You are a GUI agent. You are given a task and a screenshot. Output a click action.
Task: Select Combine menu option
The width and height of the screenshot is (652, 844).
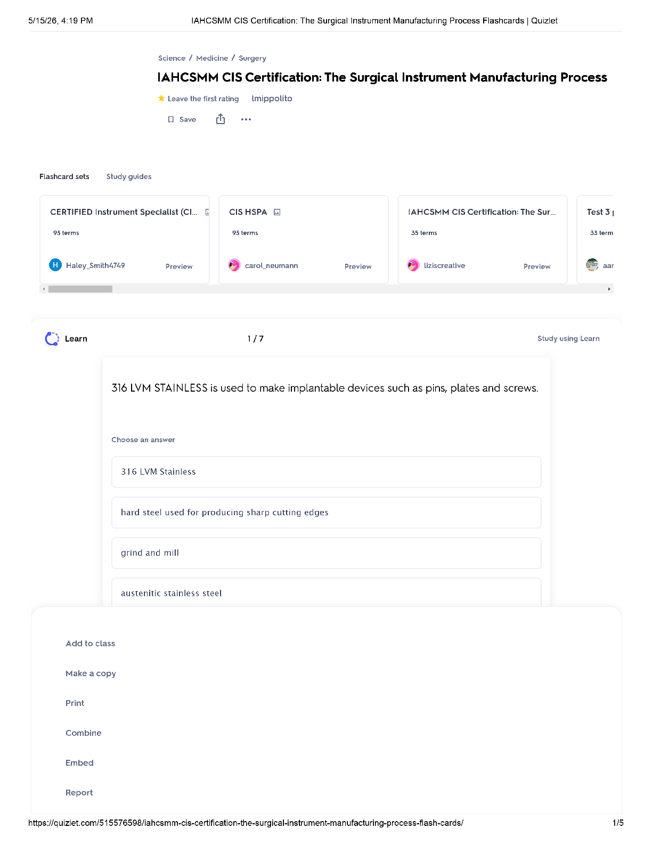point(84,733)
